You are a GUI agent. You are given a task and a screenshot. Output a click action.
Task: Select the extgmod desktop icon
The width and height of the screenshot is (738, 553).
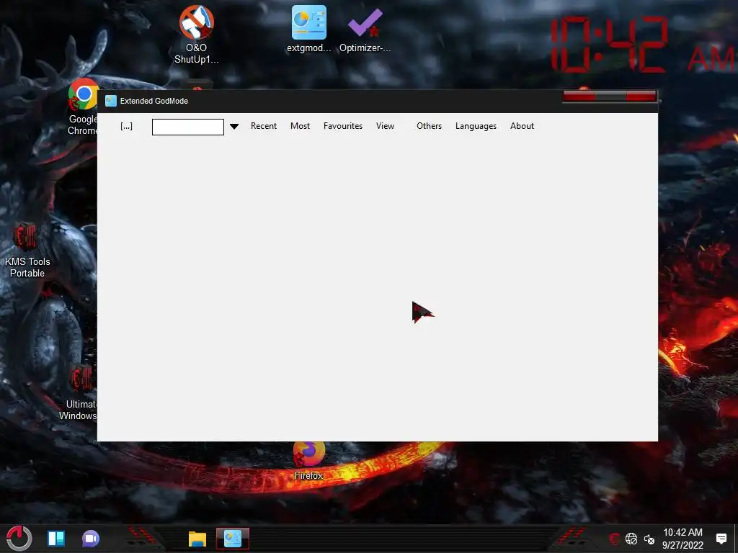point(308,29)
